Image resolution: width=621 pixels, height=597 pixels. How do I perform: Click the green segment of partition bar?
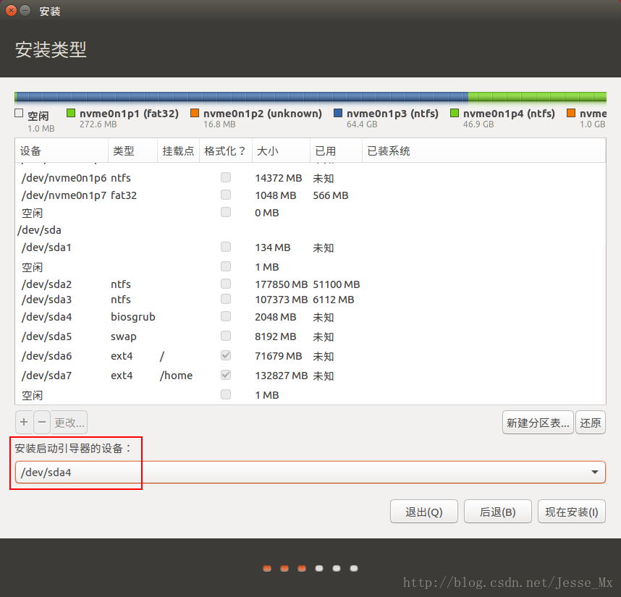(x=537, y=97)
